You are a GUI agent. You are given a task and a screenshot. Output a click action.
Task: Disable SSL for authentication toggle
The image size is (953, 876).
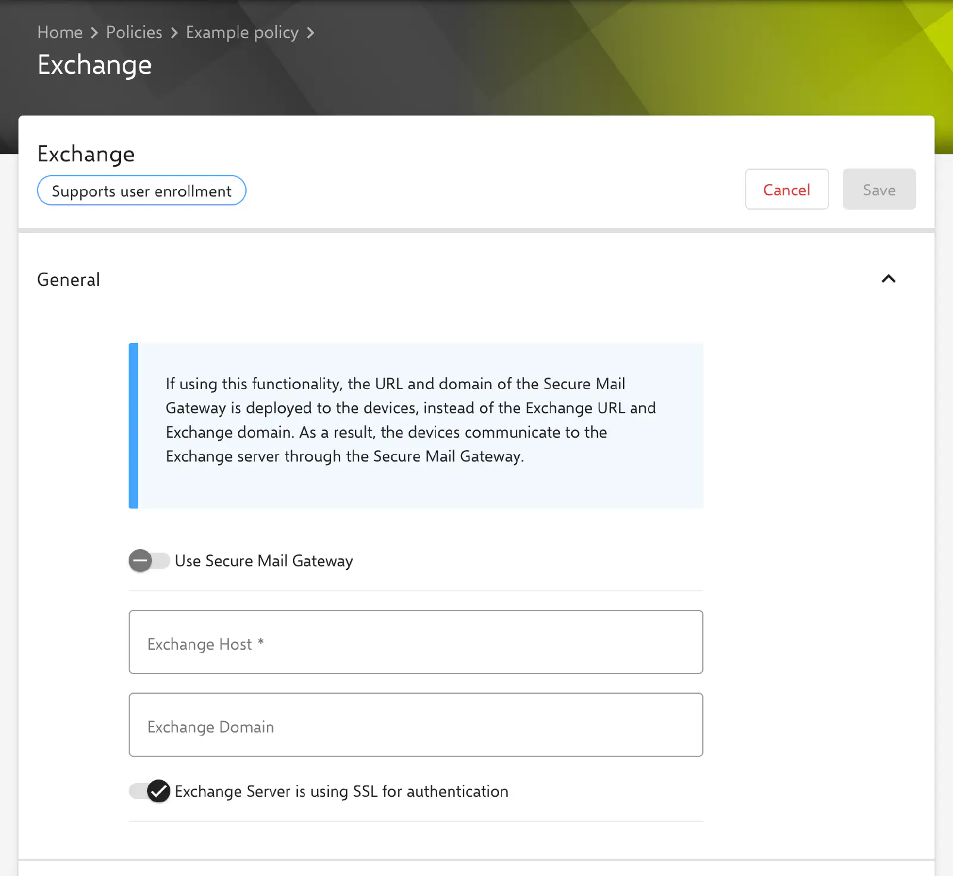[x=150, y=791]
